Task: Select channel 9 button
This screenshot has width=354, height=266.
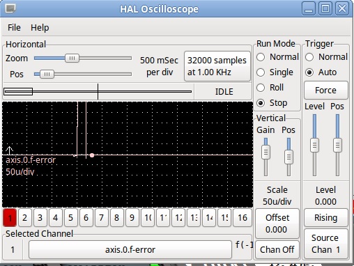Action: 132,218
